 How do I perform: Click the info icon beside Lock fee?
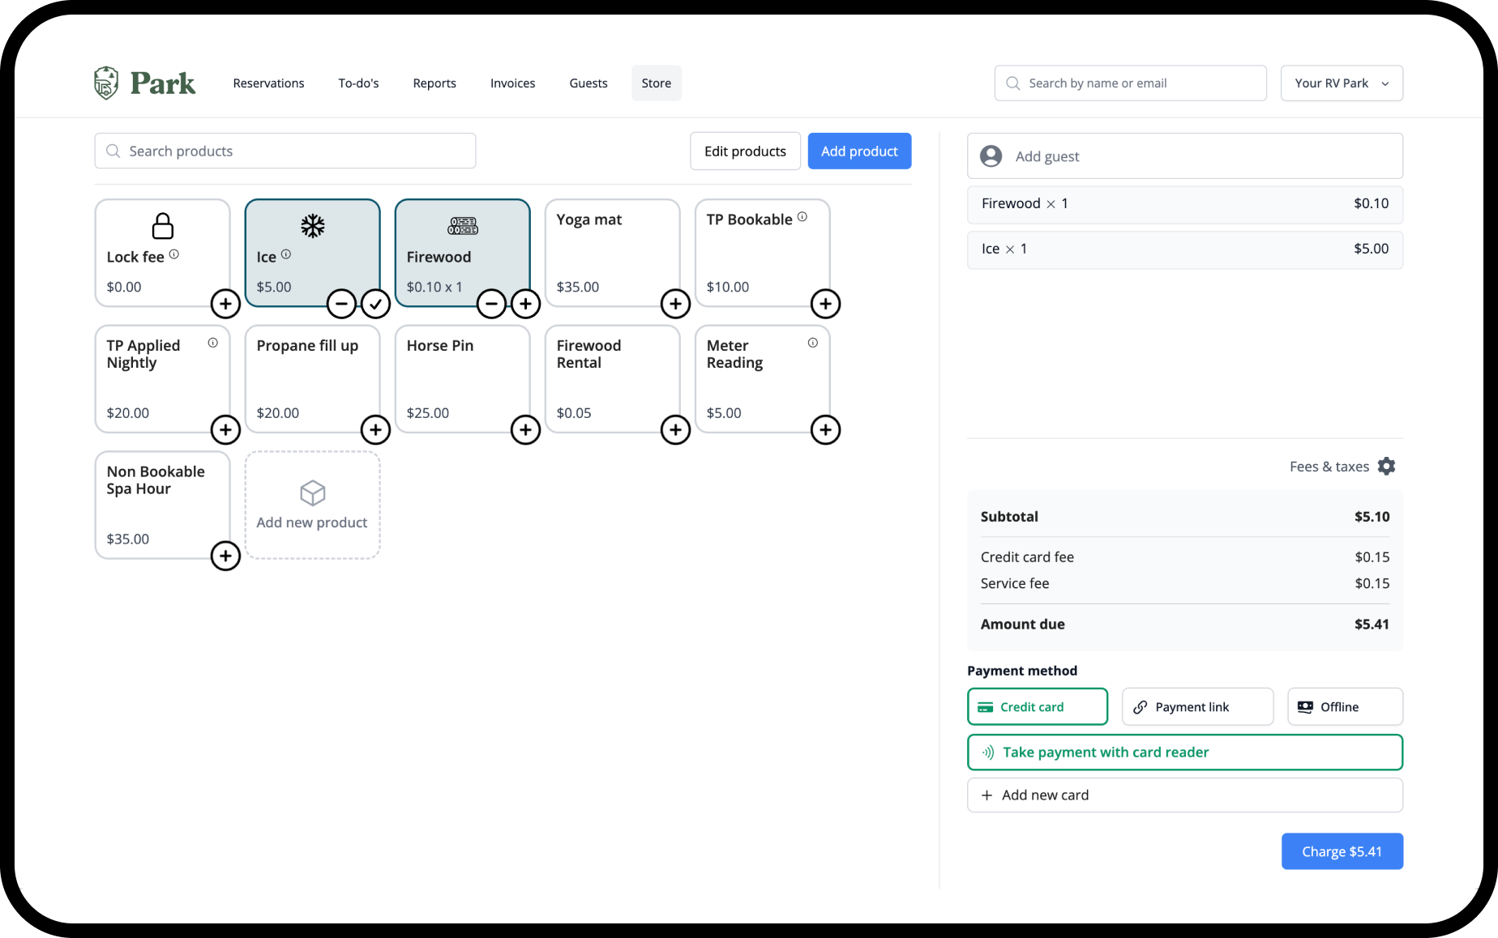174,254
